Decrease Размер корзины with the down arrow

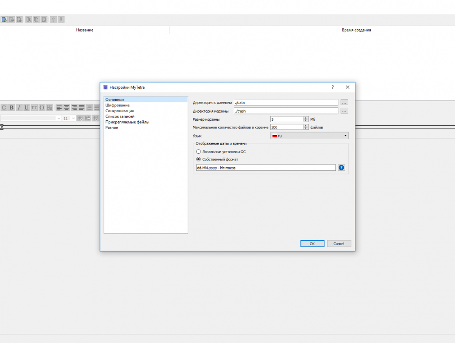[305, 120]
